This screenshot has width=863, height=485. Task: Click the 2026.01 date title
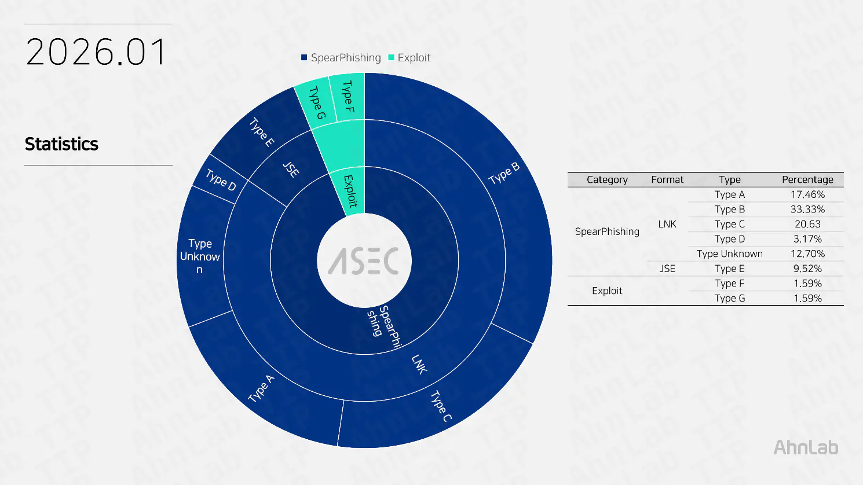coord(96,52)
